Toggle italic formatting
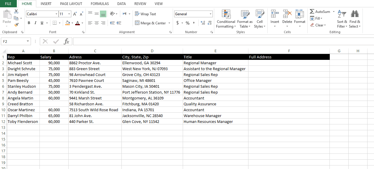374x169 pixels. click(35, 23)
